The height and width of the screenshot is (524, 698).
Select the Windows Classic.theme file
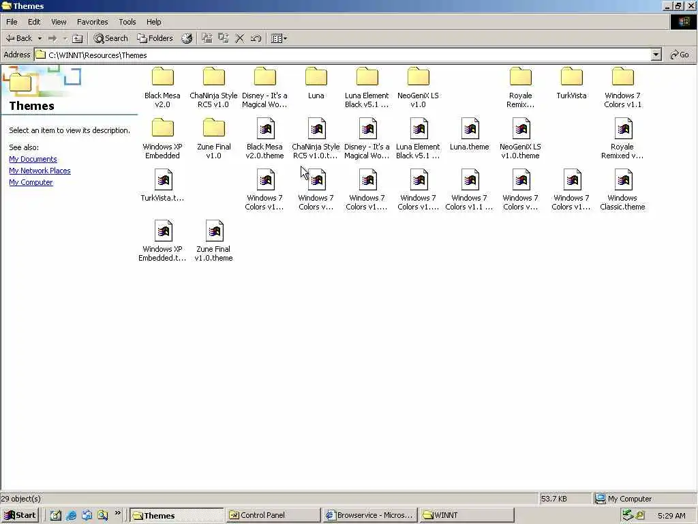(623, 190)
